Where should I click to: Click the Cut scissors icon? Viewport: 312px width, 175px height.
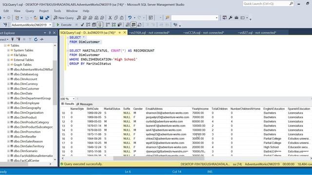click(110, 18)
